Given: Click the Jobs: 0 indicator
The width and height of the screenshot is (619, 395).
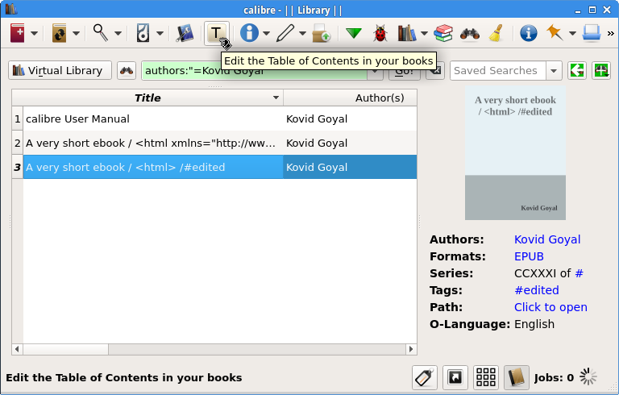Looking at the screenshot, I should (x=554, y=378).
